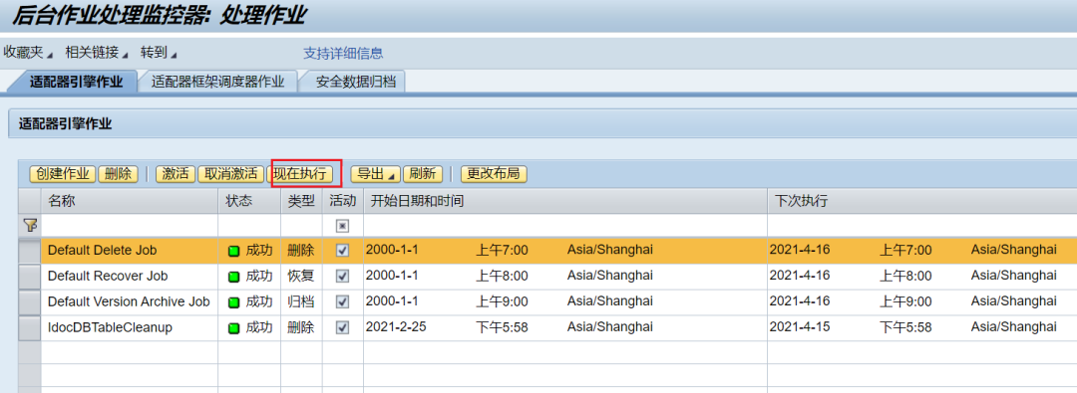This screenshot has width=1077, height=393.
Task: Click the 活动 filter row tri-state checkbox
Action: (342, 225)
